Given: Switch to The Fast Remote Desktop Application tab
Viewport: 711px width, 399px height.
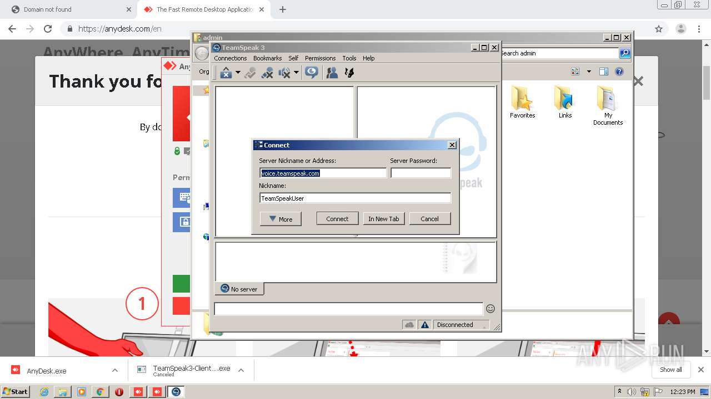Looking at the screenshot, I should pos(204,9).
